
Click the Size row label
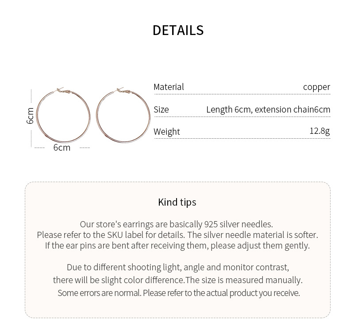point(161,109)
